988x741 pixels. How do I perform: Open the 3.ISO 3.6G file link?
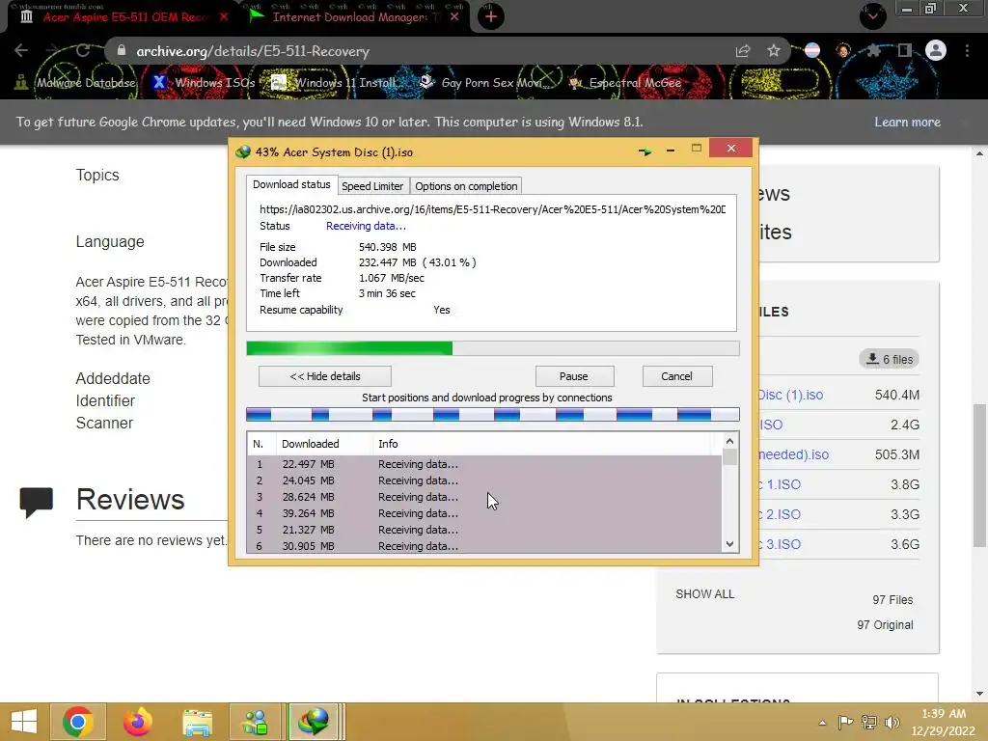pos(780,544)
